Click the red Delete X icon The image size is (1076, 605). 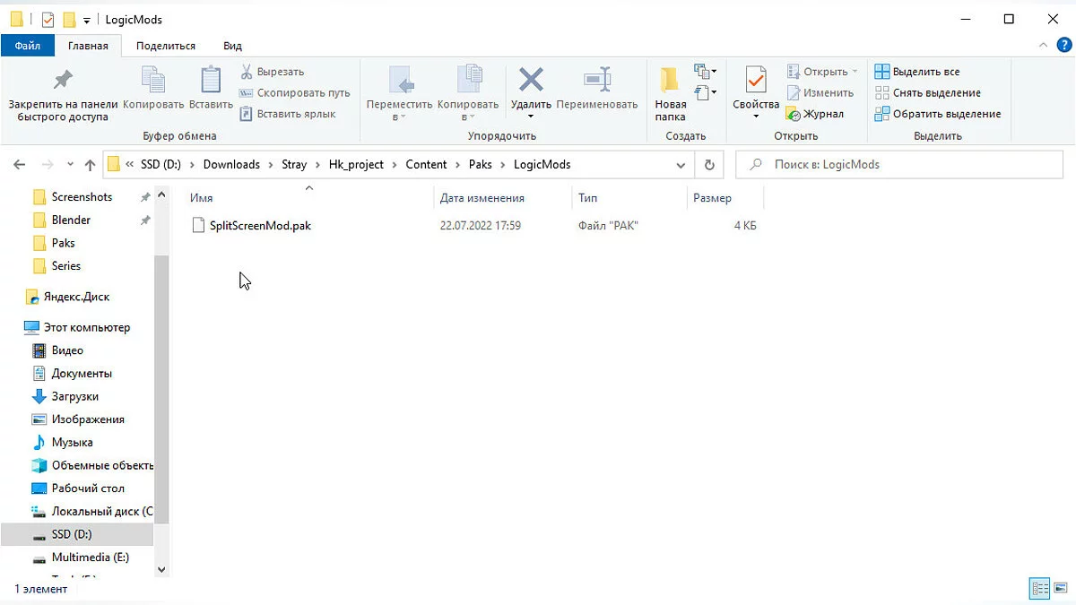click(x=531, y=81)
